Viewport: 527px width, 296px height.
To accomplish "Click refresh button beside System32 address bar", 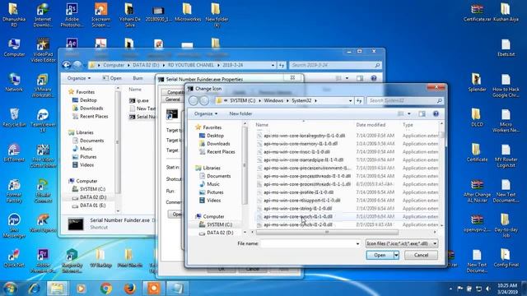I will (359, 100).
